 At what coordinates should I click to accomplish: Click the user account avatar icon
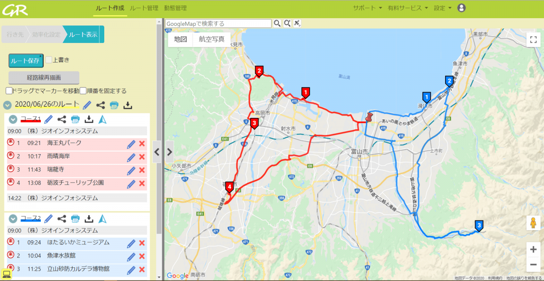tap(461, 8)
